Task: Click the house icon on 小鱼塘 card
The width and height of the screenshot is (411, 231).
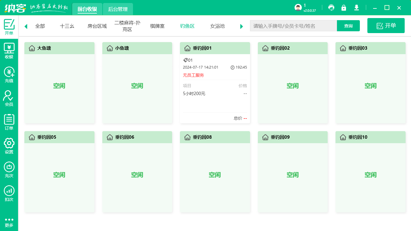Action: 110,48
